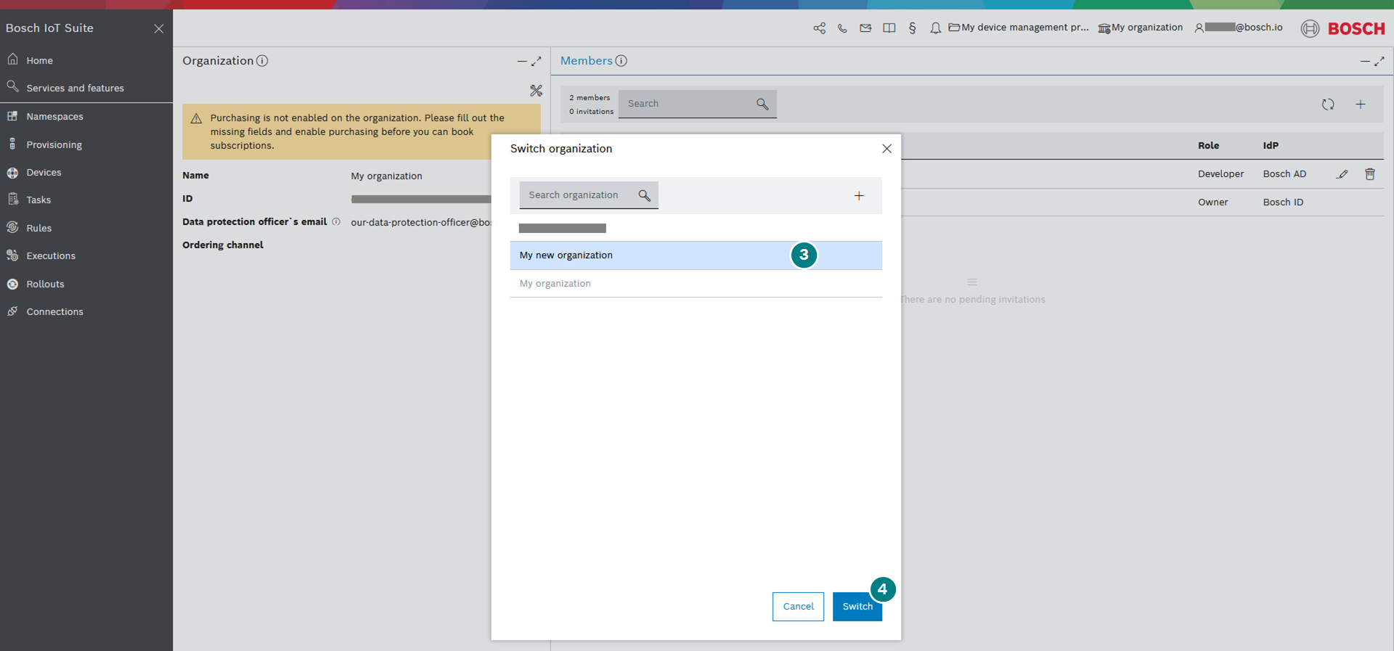The image size is (1394, 651).
Task: Open Services and features
Action: pyautogui.click(x=75, y=88)
